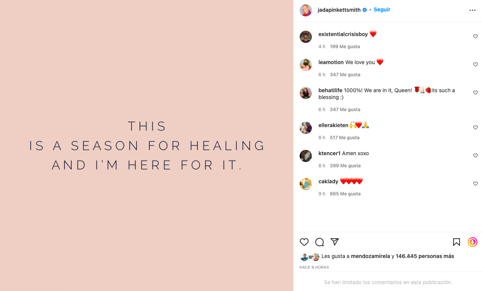Viewport: 482px width, 291px height.
Task: Share post via paper plane icon
Action: tap(335, 242)
